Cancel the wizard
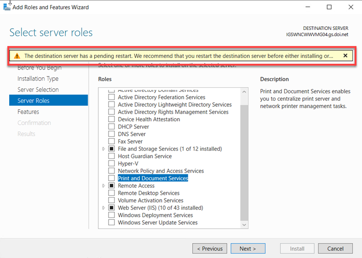The width and height of the screenshot is (362, 258). 335,249
